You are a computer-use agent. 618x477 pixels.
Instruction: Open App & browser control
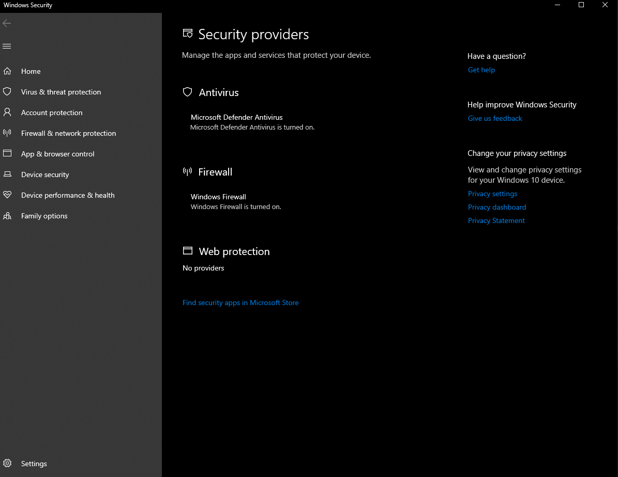81,154
